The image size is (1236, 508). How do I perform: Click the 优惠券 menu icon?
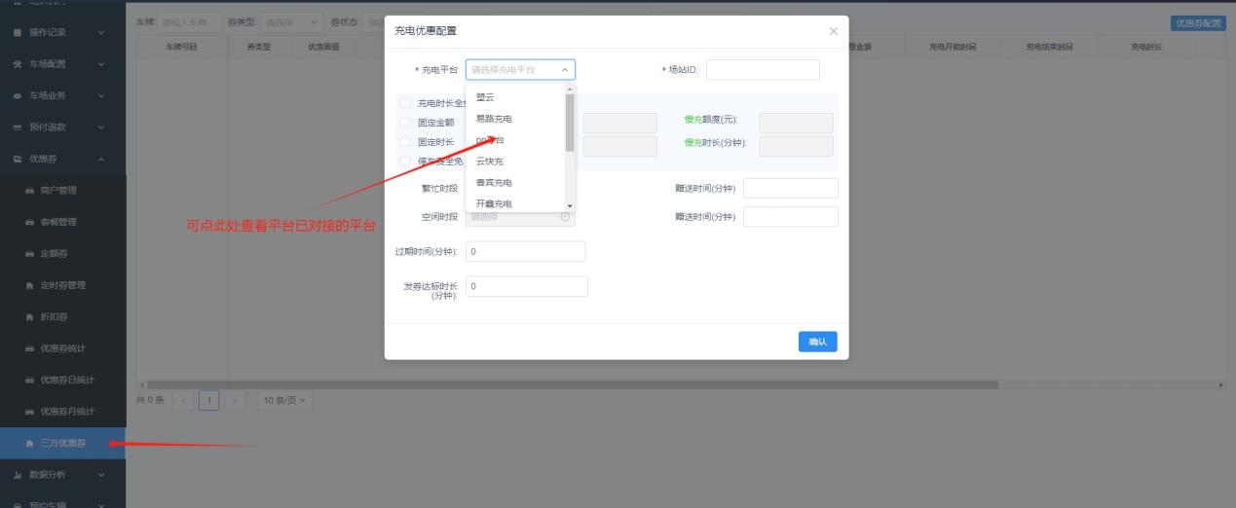click(x=17, y=159)
